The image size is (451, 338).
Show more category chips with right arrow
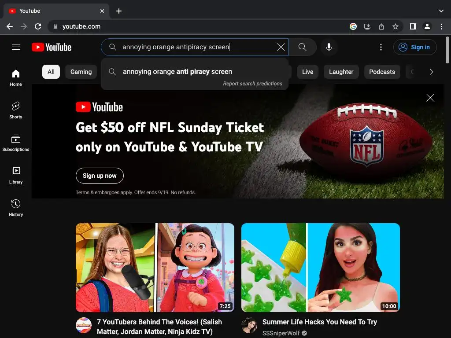(431, 72)
